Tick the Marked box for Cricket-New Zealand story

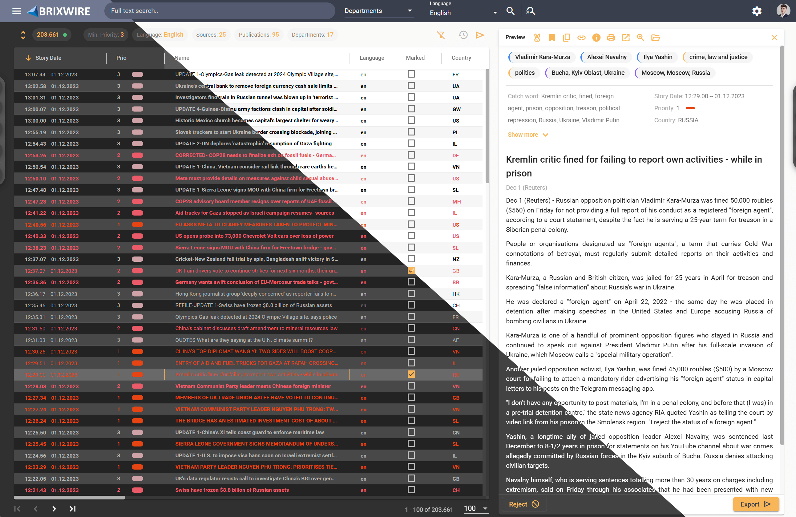click(411, 259)
